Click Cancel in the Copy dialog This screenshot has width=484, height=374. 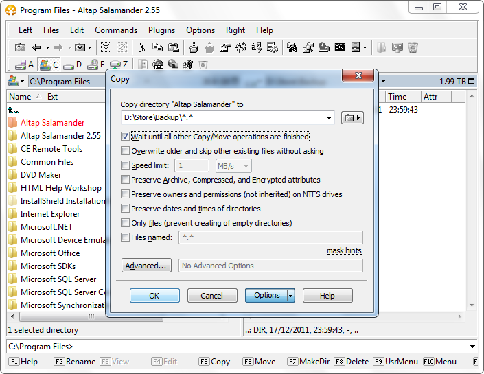[212, 296]
